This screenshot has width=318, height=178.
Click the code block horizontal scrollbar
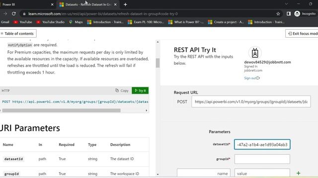[x=61, y=110]
